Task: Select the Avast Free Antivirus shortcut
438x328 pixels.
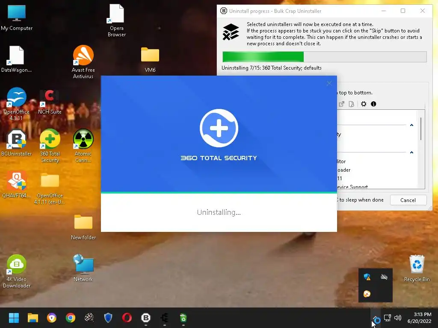Action: click(83, 62)
